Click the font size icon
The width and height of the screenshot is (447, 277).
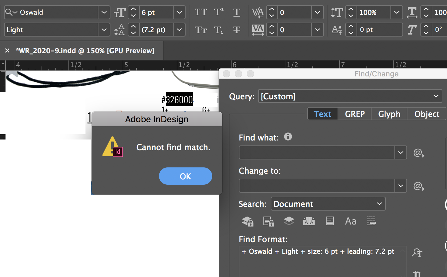click(119, 13)
